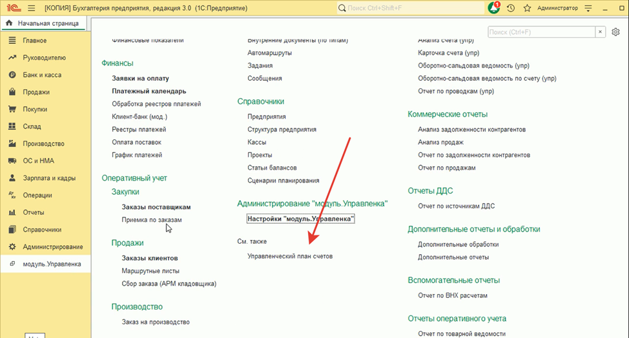Open Анализ продаж report
Image resolution: width=629 pixels, height=338 pixels.
(440, 142)
